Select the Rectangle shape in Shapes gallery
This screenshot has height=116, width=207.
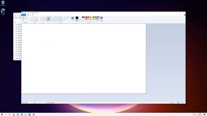[57, 17]
